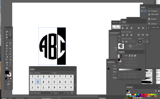Screen dimensions: 160x99
Task: Click ABC opacity mask thumbnail
Action: tap(121, 46)
